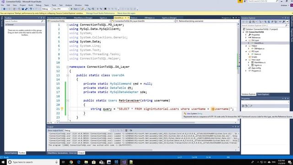The image size is (293, 165).
Task: Click the microphone icon in taskbar search
Action: click(56, 162)
